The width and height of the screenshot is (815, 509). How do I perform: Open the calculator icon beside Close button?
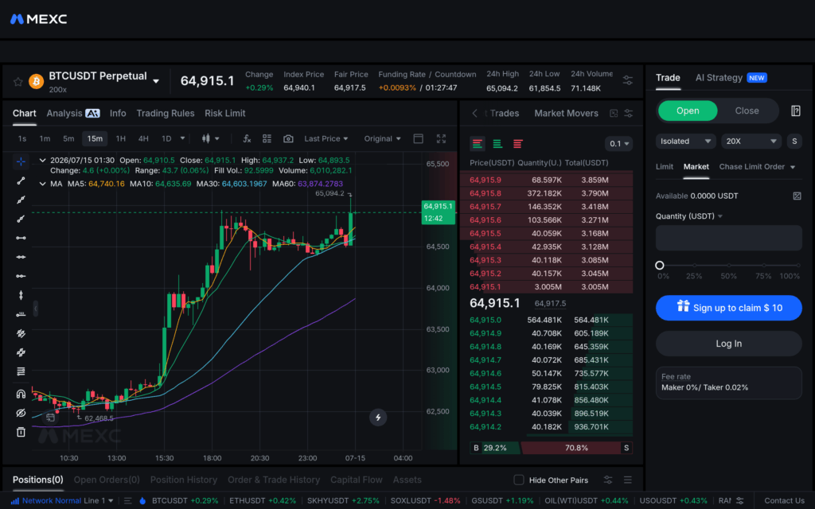click(795, 111)
